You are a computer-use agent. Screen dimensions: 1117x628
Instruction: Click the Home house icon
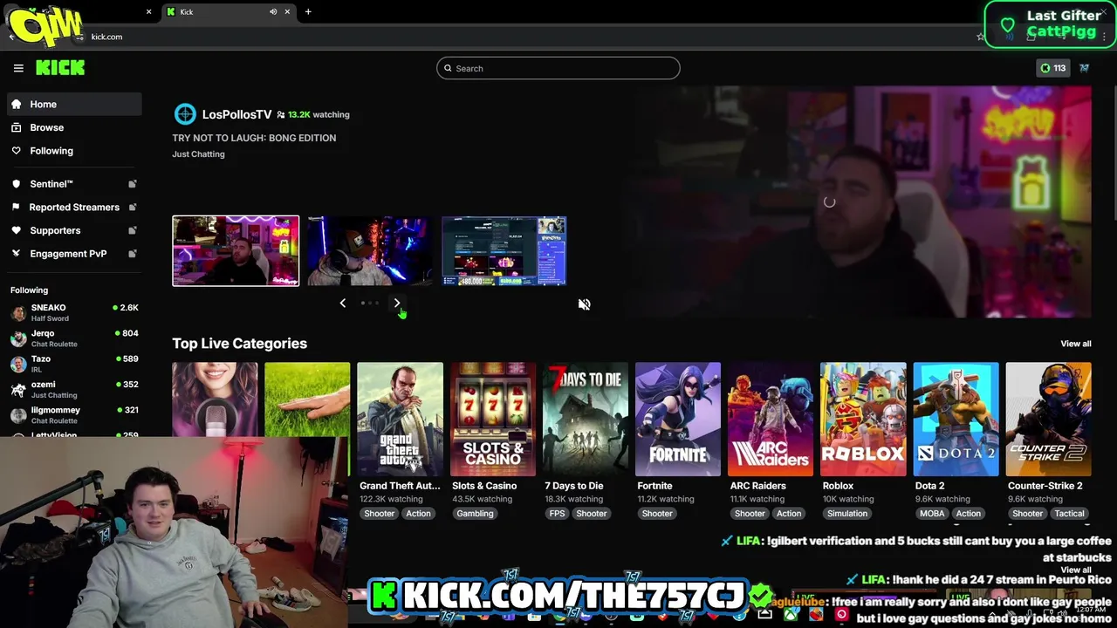tap(17, 104)
